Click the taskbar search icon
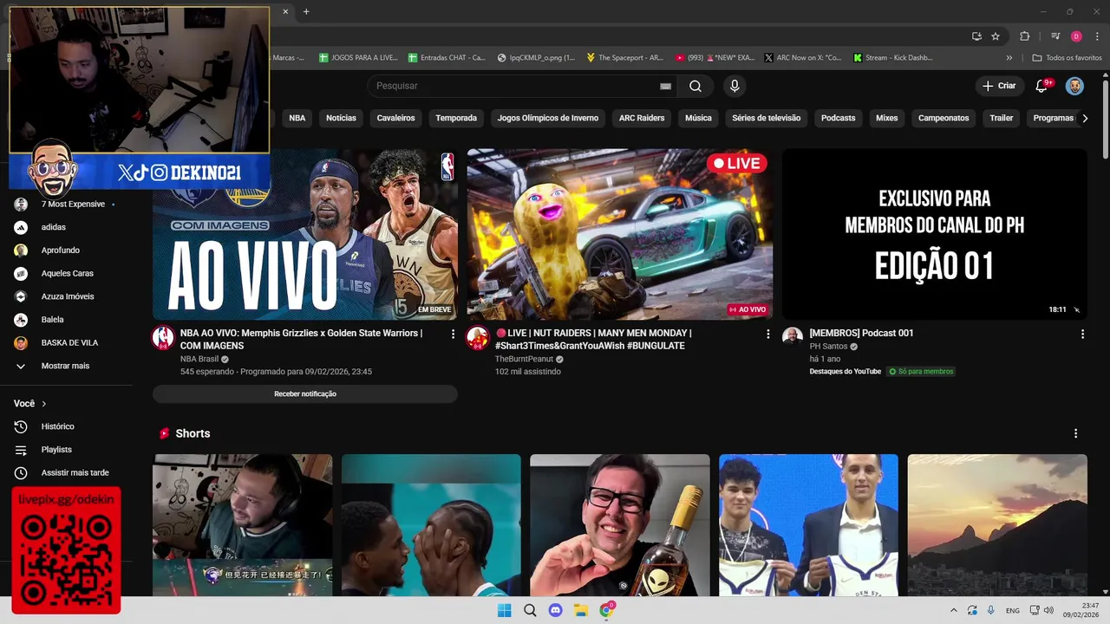Viewport: 1110px width, 624px height. click(x=530, y=610)
